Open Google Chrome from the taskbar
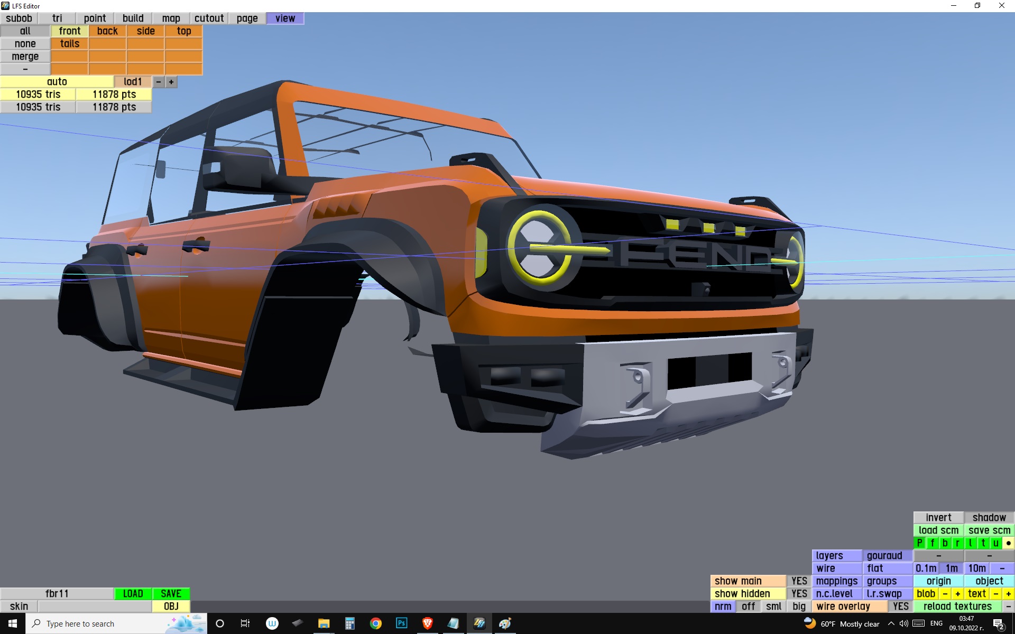1015x634 pixels. [375, 623]
